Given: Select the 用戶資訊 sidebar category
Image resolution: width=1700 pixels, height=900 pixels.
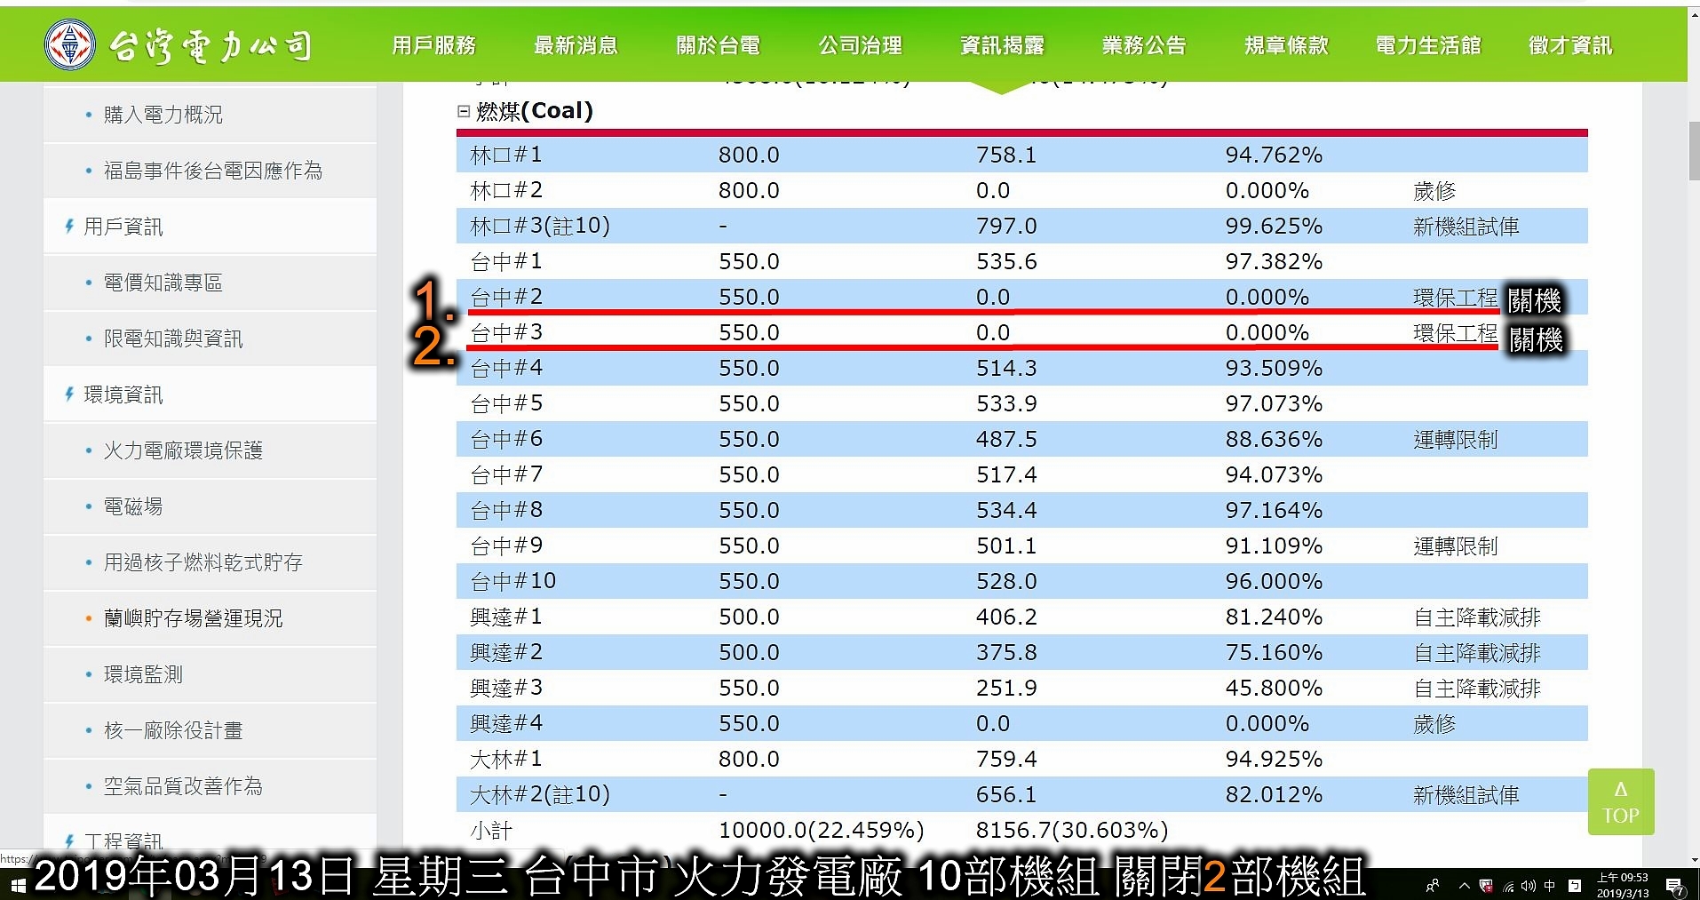Looking at the screenshot, I should (x=123, y=227).
